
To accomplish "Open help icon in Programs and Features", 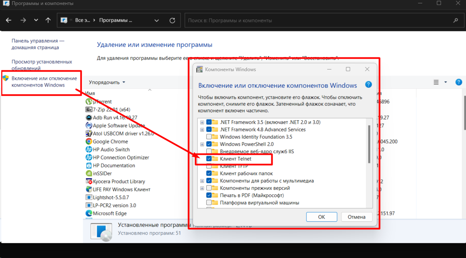I will [x=458, y=82].
